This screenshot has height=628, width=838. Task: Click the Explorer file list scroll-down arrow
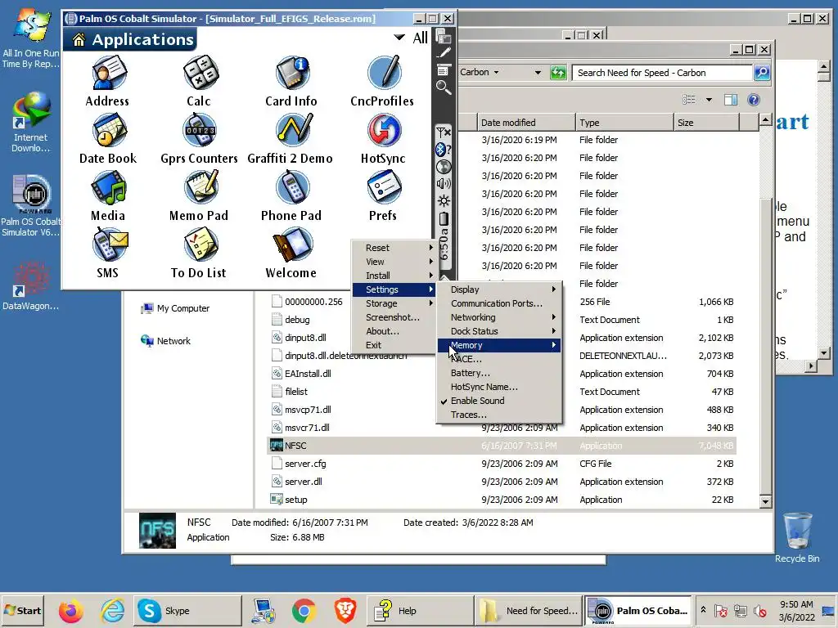click(765, 501)
